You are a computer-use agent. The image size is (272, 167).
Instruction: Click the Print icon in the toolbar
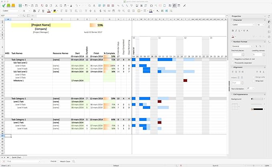(x=46, y=6)
